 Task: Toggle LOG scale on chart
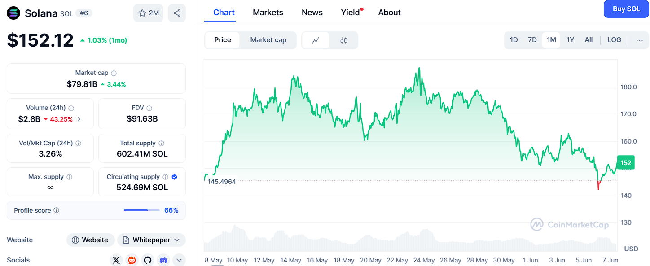pyautogui.click(x=614, y=40)
